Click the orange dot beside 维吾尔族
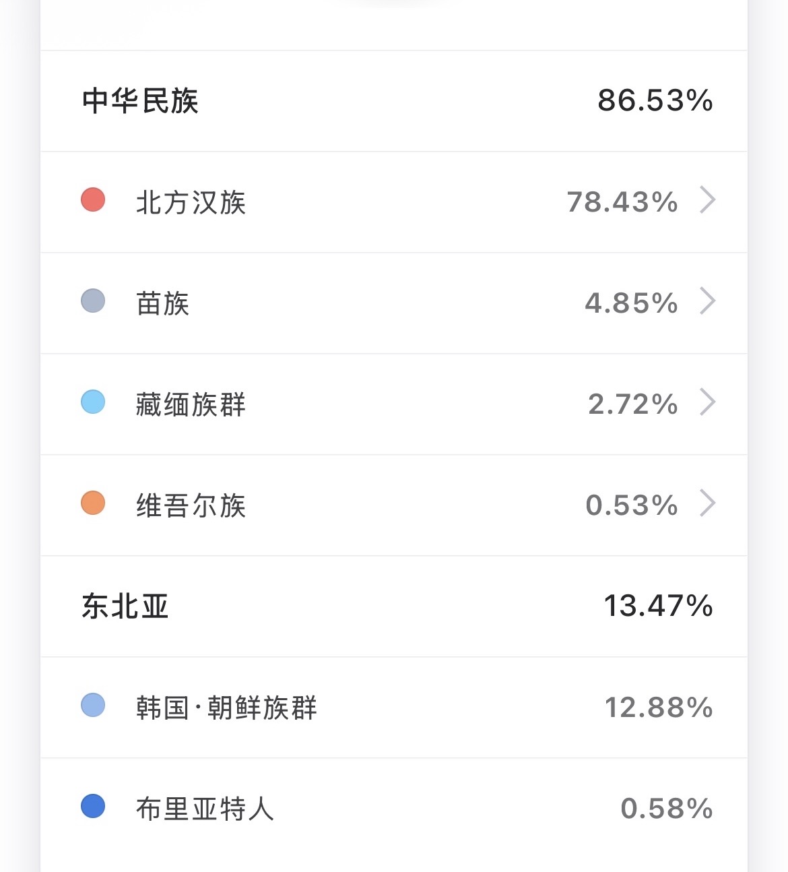The height and width of the screenshot is (872, 788). 93,503
